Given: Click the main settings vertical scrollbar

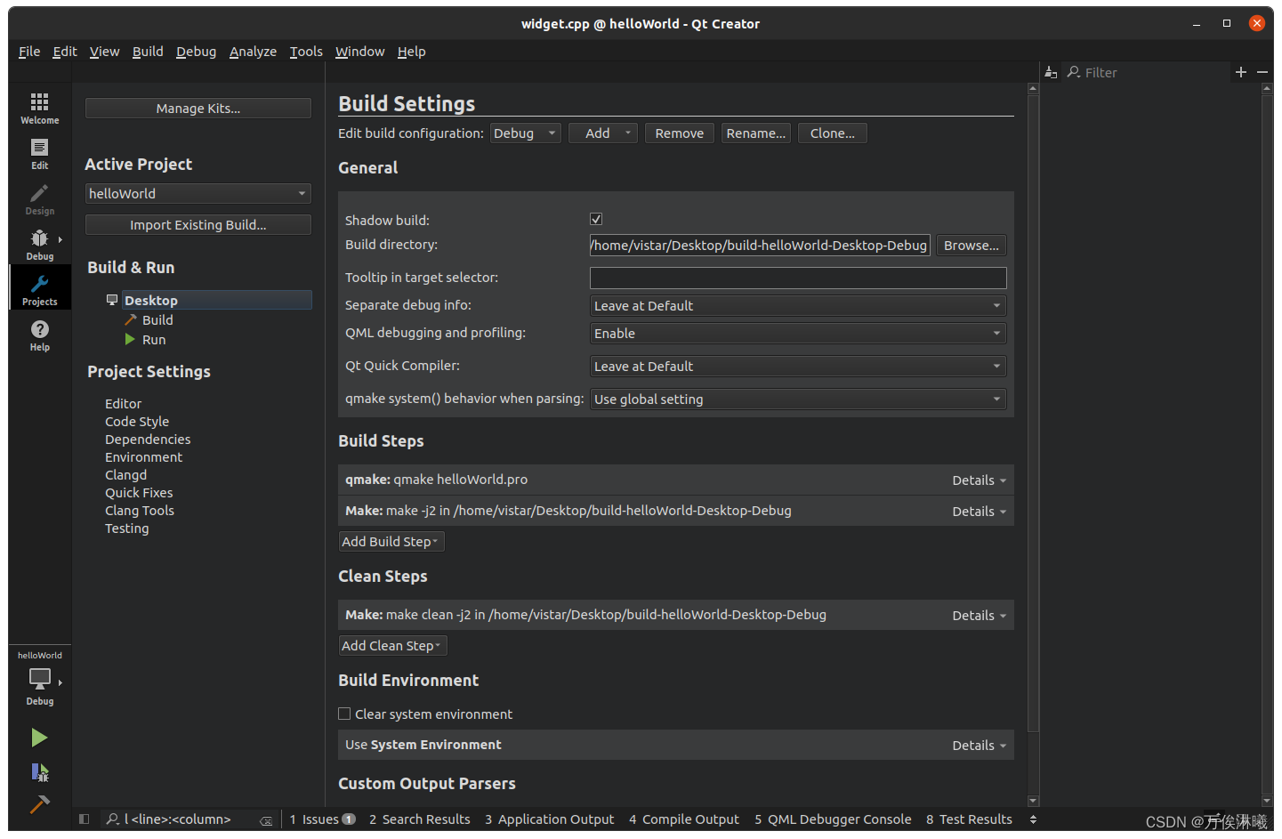Looking at the screenshot, I should (x=1033, y=413).
